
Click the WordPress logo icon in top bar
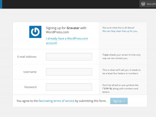(x=143, y=4)
